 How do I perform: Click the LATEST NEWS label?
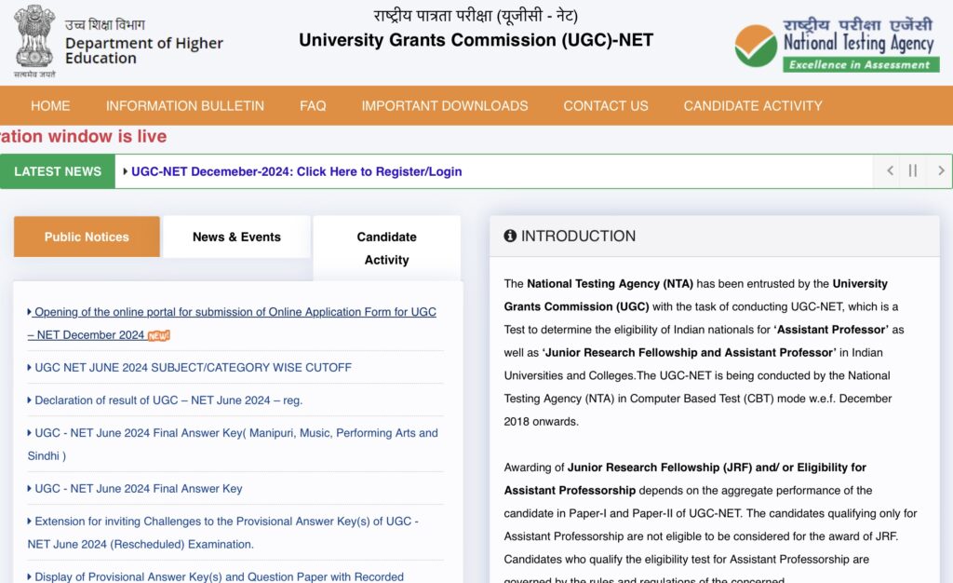pos(58,171)
